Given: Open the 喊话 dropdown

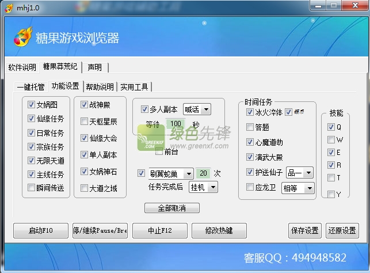Looking at the screenshot, I should [197, 109].
